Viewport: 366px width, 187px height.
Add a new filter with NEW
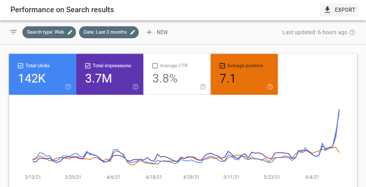click(157, 32)
